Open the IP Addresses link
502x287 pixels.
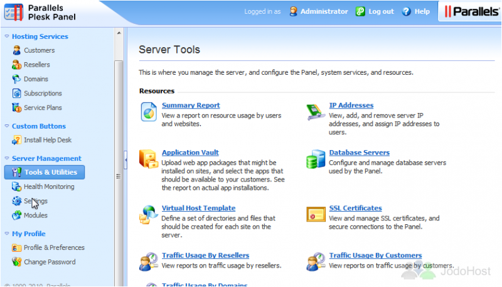(x=351, y=106)
